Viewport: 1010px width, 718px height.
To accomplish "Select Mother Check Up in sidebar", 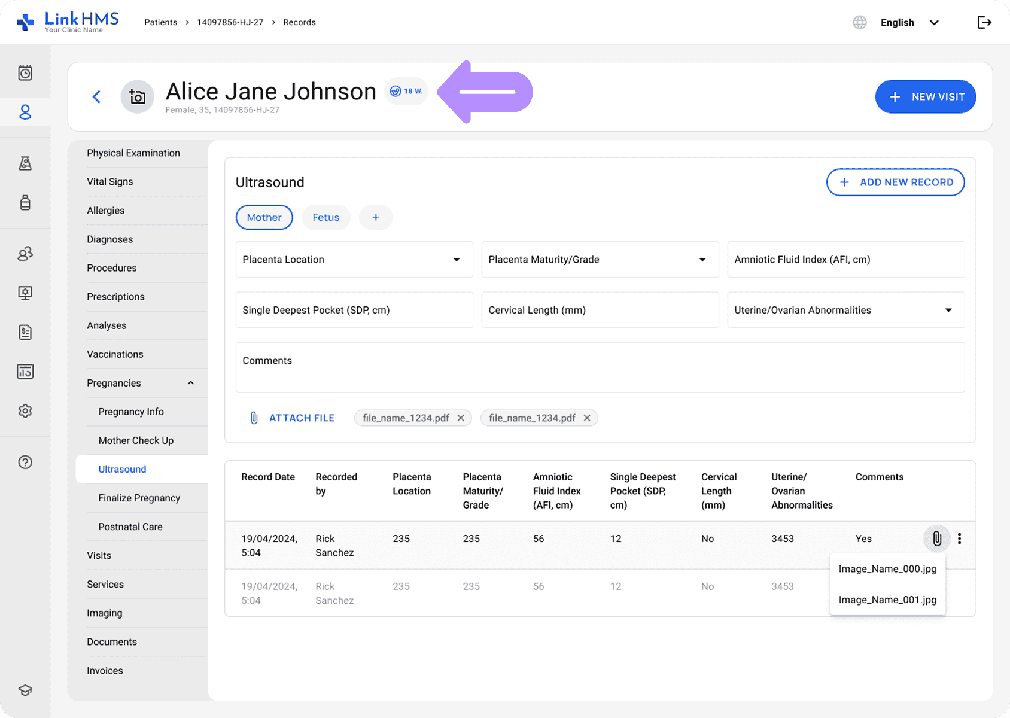I will (136, 440).
